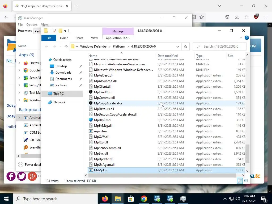Expand the Explorer ribbon chevron
The height and width of the screenshot is (204, 272).
point(241,38)
